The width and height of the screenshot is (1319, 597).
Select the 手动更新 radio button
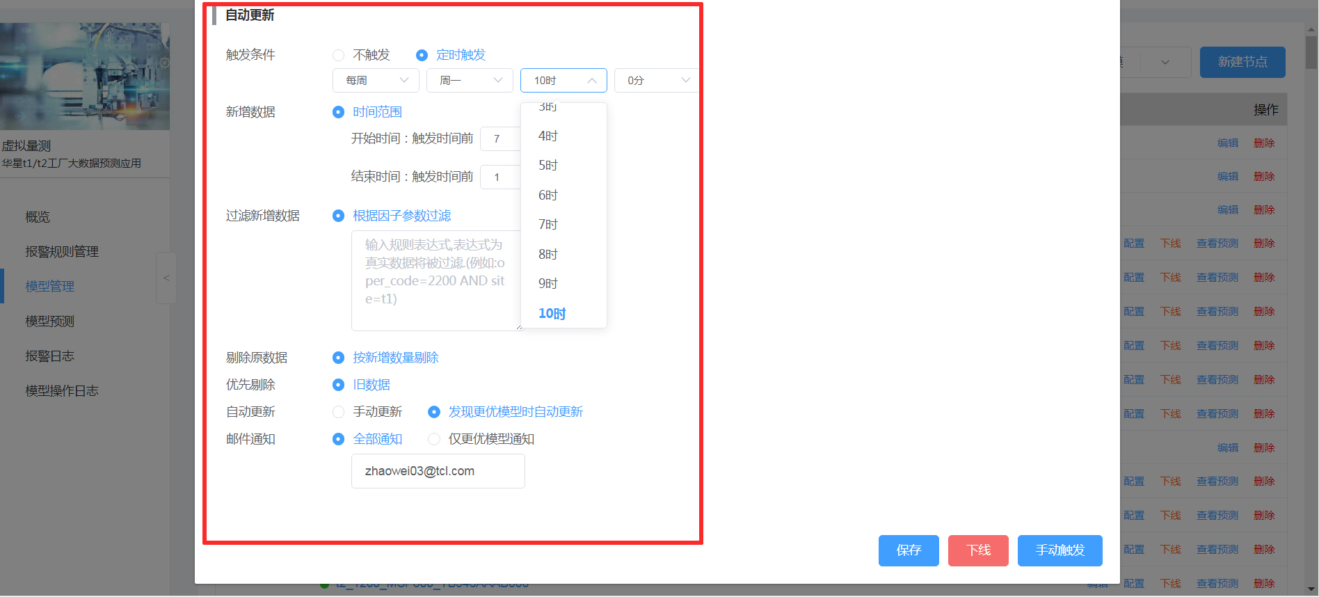coord(339,412)
